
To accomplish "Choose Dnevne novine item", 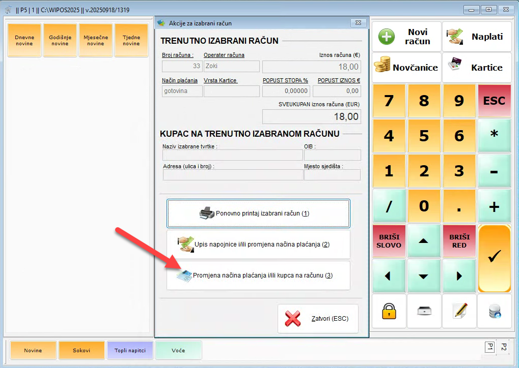I will [x=24, y=40].
